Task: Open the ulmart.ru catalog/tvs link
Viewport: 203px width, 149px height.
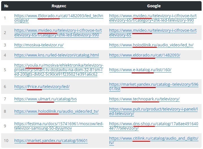Action: 45,99
